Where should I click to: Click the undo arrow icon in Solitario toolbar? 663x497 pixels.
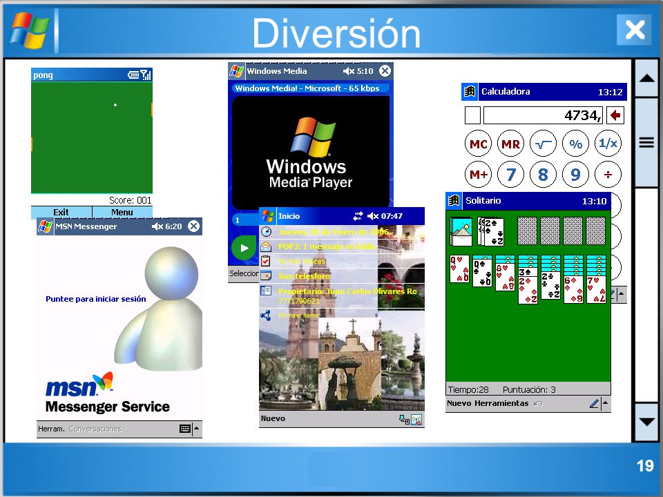tap(538, 404)
